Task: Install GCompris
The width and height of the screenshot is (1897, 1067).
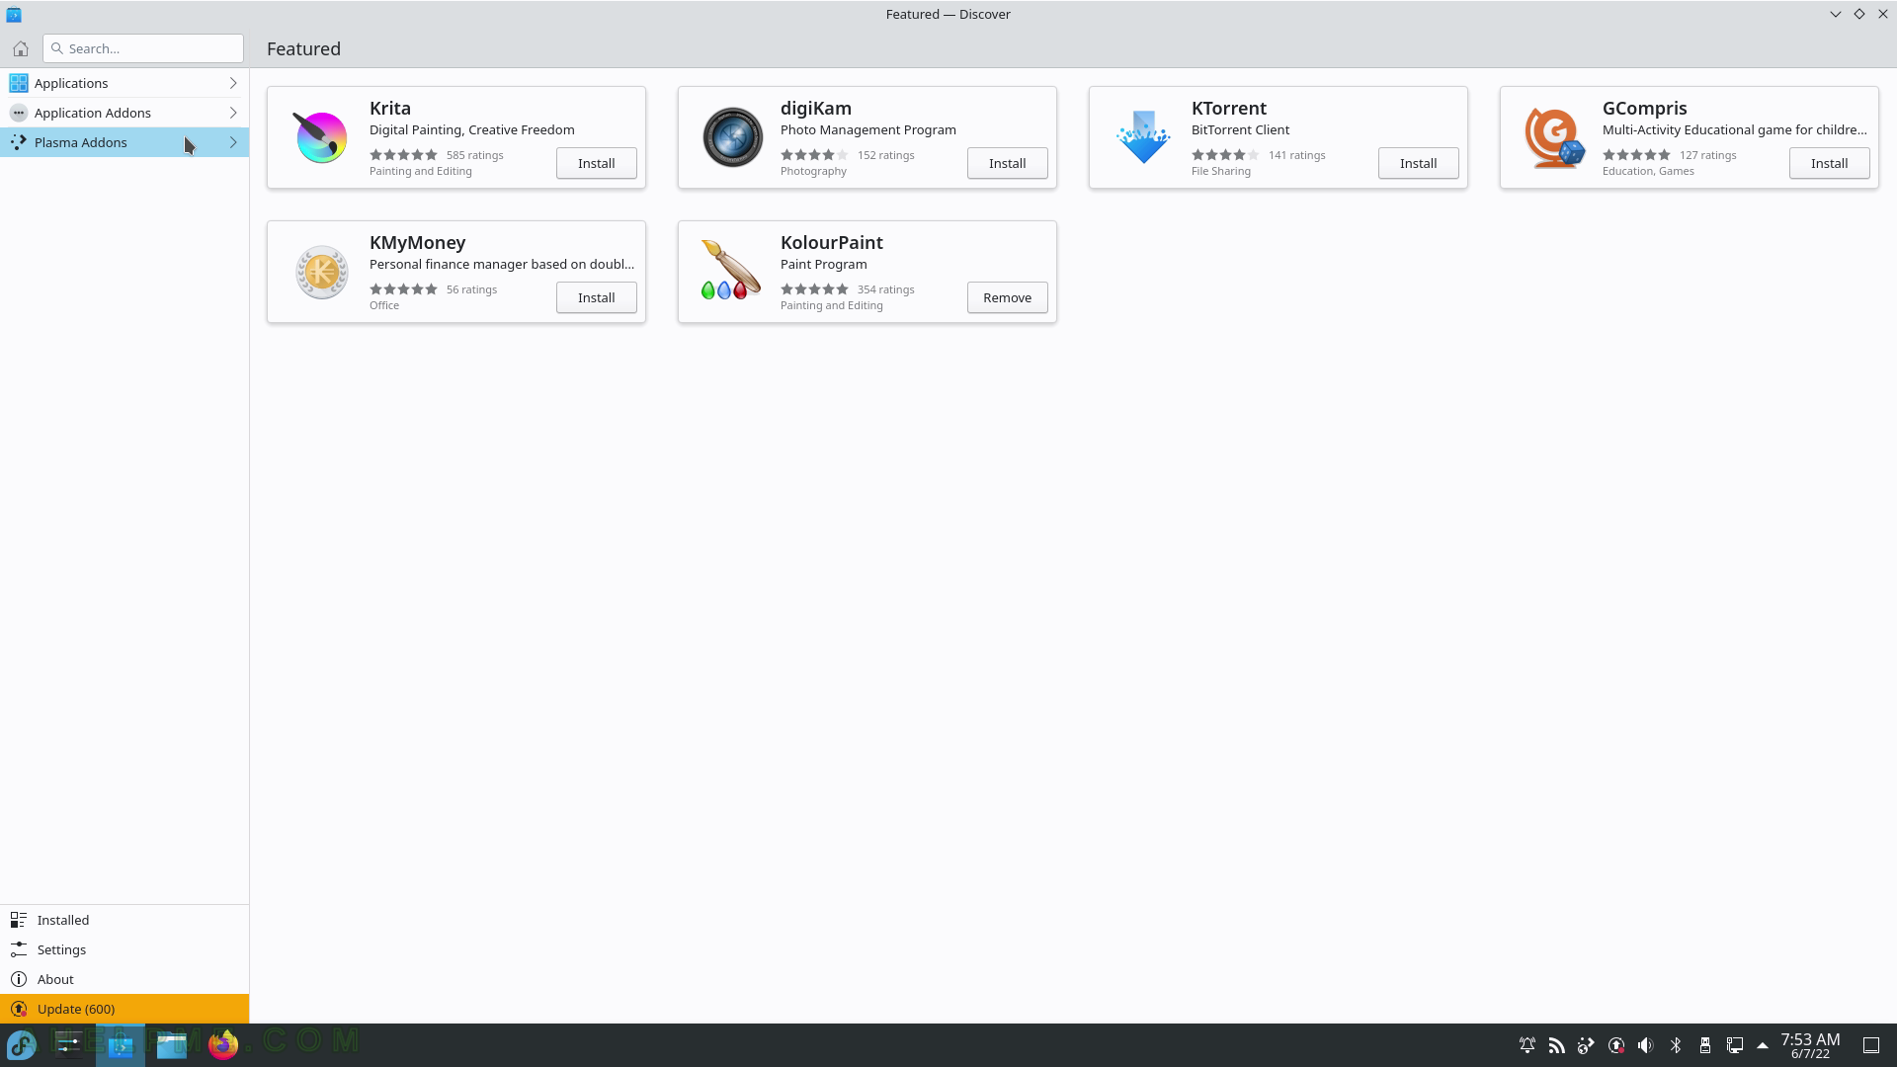Action: click(1830, 163)
